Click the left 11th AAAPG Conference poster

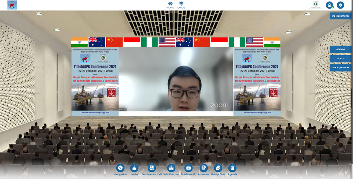coord(95,81)
